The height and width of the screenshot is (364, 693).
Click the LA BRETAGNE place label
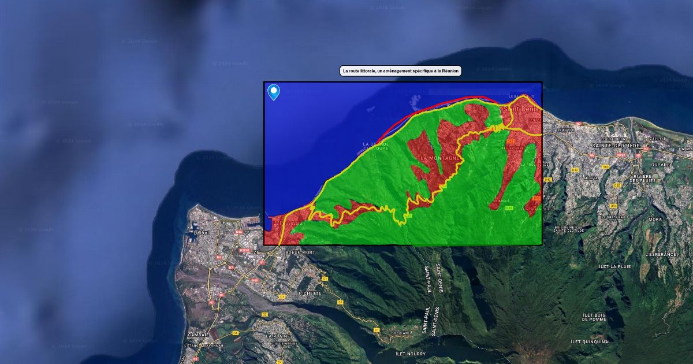(612, 217)
